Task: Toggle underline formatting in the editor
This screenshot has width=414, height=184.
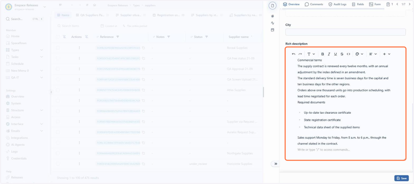Action: click(335, 54)
